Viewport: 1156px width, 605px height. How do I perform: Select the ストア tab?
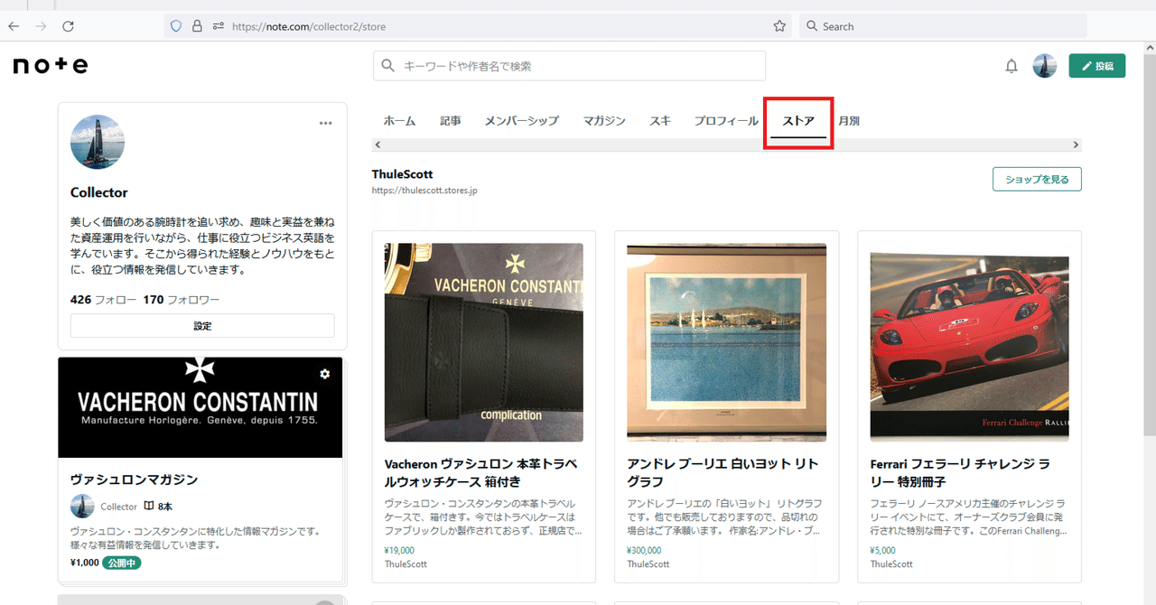tap(798, 122)
